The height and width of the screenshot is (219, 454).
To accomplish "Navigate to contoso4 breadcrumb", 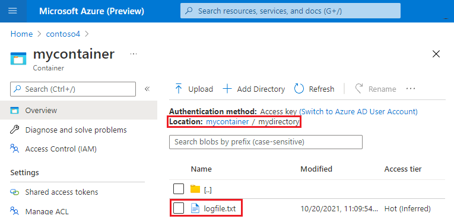I will coord(63,34).
